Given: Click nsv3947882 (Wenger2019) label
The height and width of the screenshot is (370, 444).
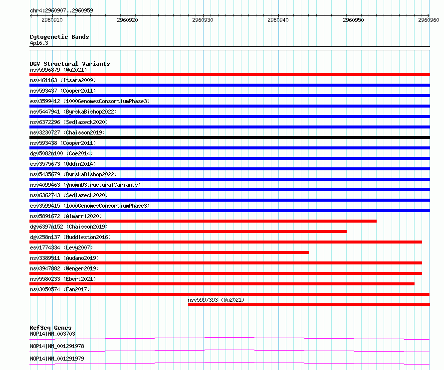Looking at the screenshot, I should [x=64, y=268].
